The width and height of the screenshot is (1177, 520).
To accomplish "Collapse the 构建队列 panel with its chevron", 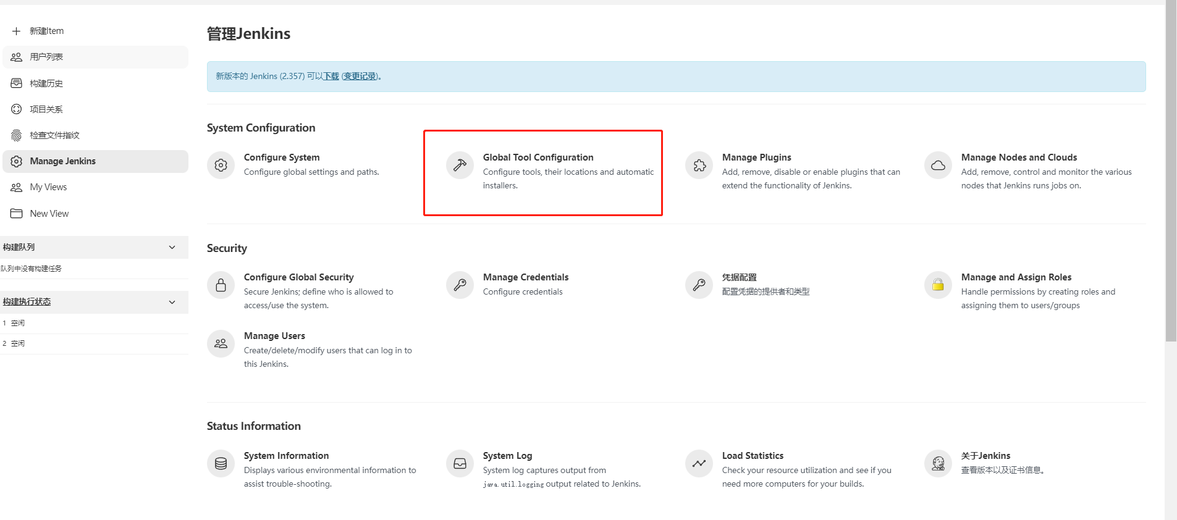I will [x=172, y=248].
